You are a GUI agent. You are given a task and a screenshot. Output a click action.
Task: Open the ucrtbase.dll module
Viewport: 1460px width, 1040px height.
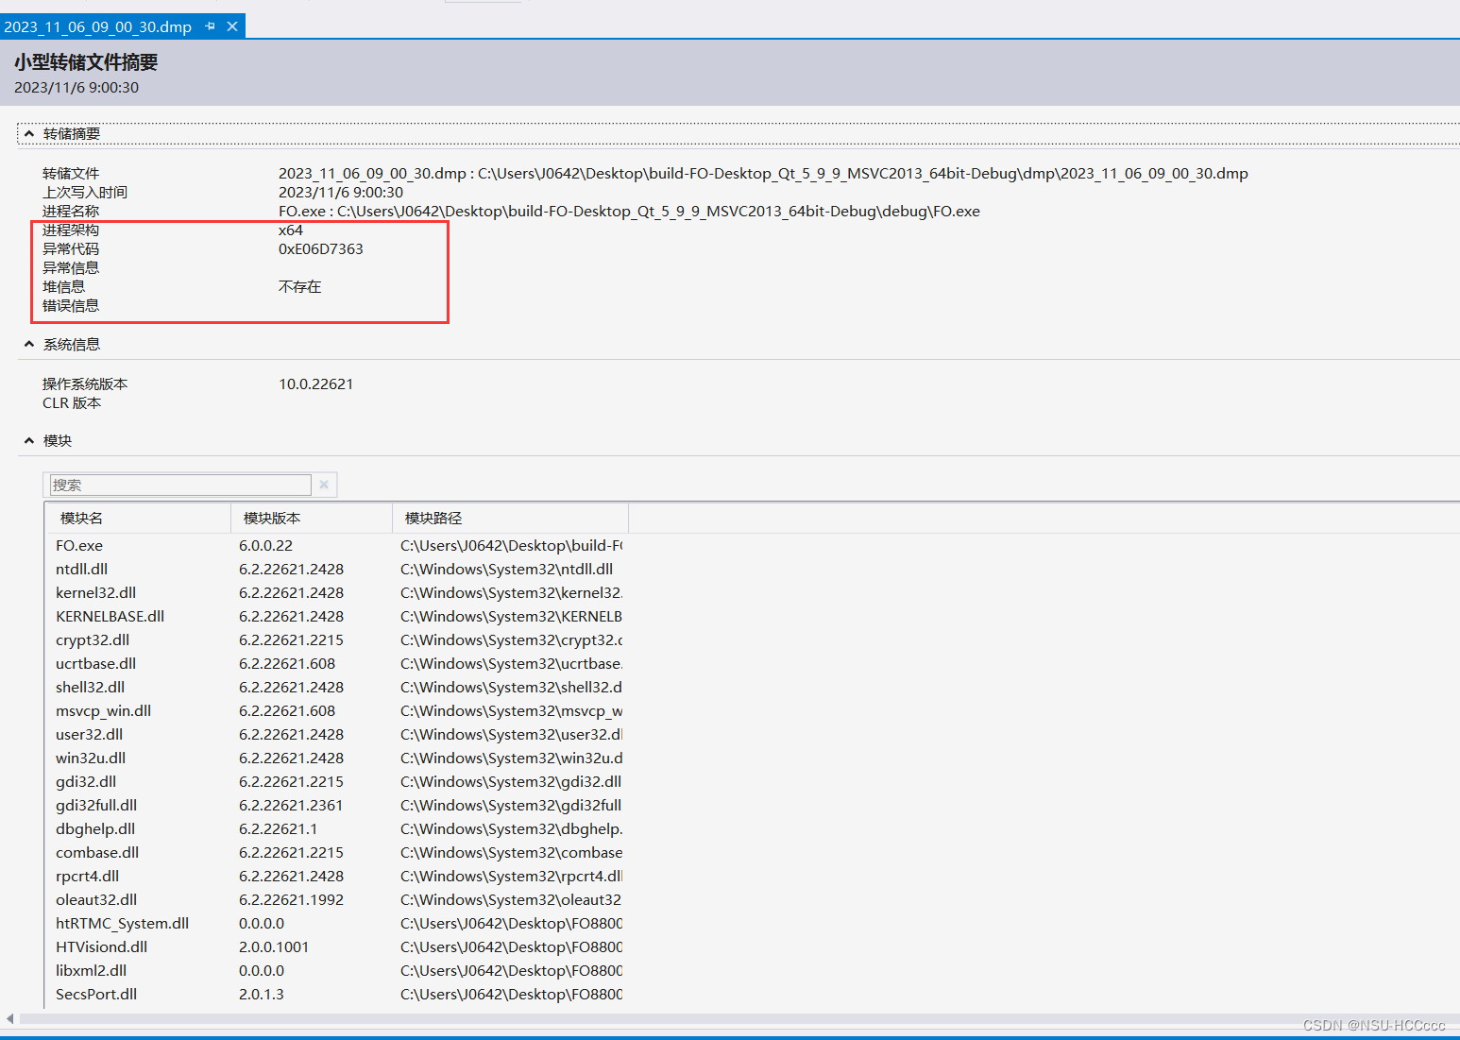coord(94,663)
